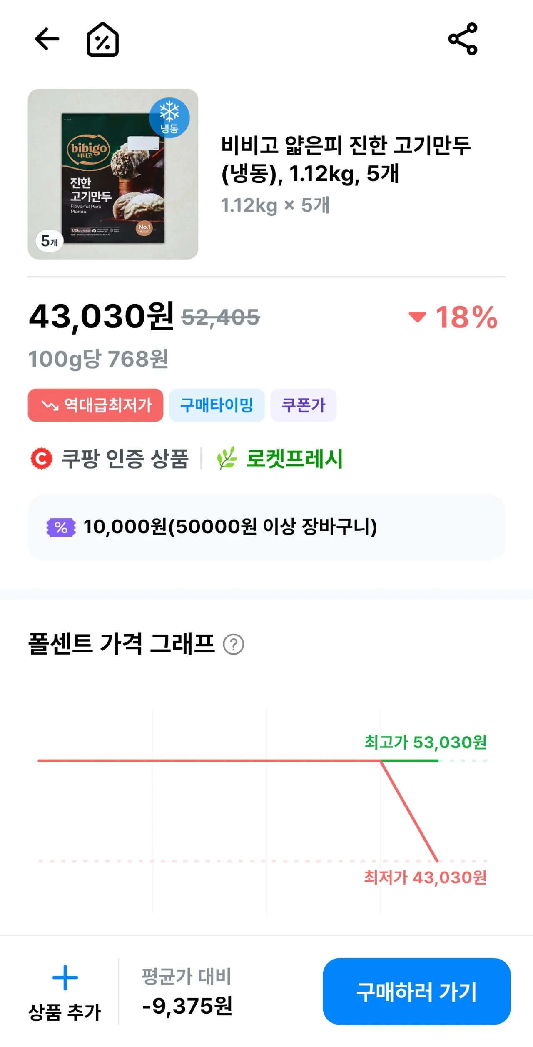The width and height of the screenshot is (533, 1047).
Task: Open the discount home icon
Action: click(x=102, y=40)
